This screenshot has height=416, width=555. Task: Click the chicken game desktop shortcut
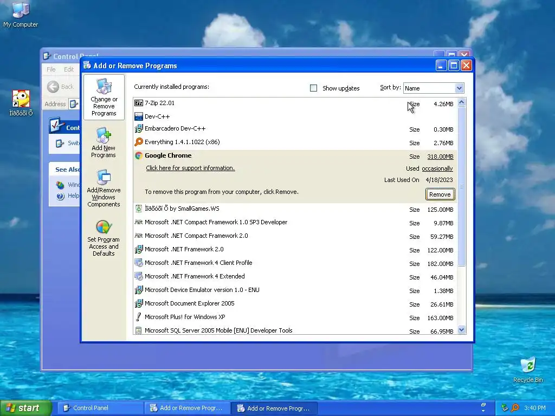(21, 103)
